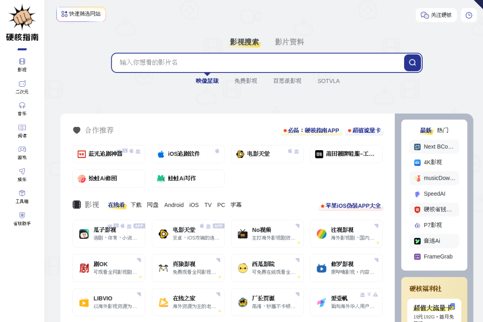Open FrameGrab in latest list
Screen dimensions: 483x322
point(434,257)
